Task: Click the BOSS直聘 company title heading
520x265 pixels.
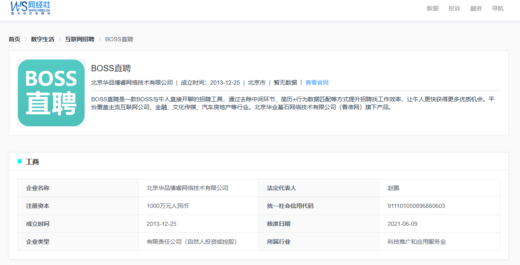Action: (x=111, y=69)
